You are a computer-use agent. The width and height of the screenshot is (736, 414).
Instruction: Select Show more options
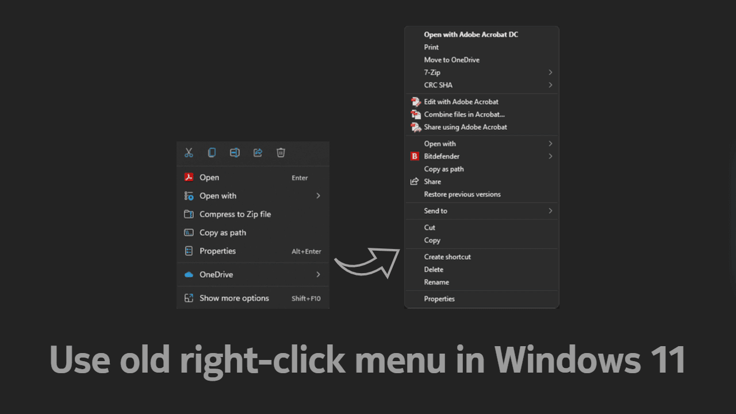[234, 298]
